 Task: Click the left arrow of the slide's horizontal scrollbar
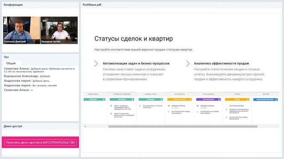85,127
